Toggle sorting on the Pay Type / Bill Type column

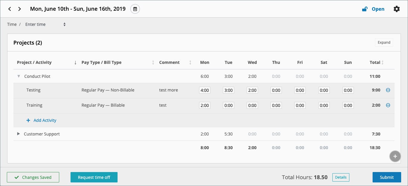point(153,62)
